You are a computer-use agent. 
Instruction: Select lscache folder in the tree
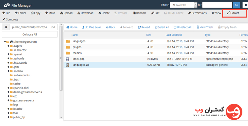pyautogui.click(x=18, y=109)
